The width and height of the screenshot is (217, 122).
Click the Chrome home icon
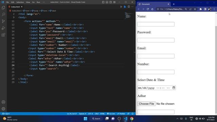click(x=152, y=9)
